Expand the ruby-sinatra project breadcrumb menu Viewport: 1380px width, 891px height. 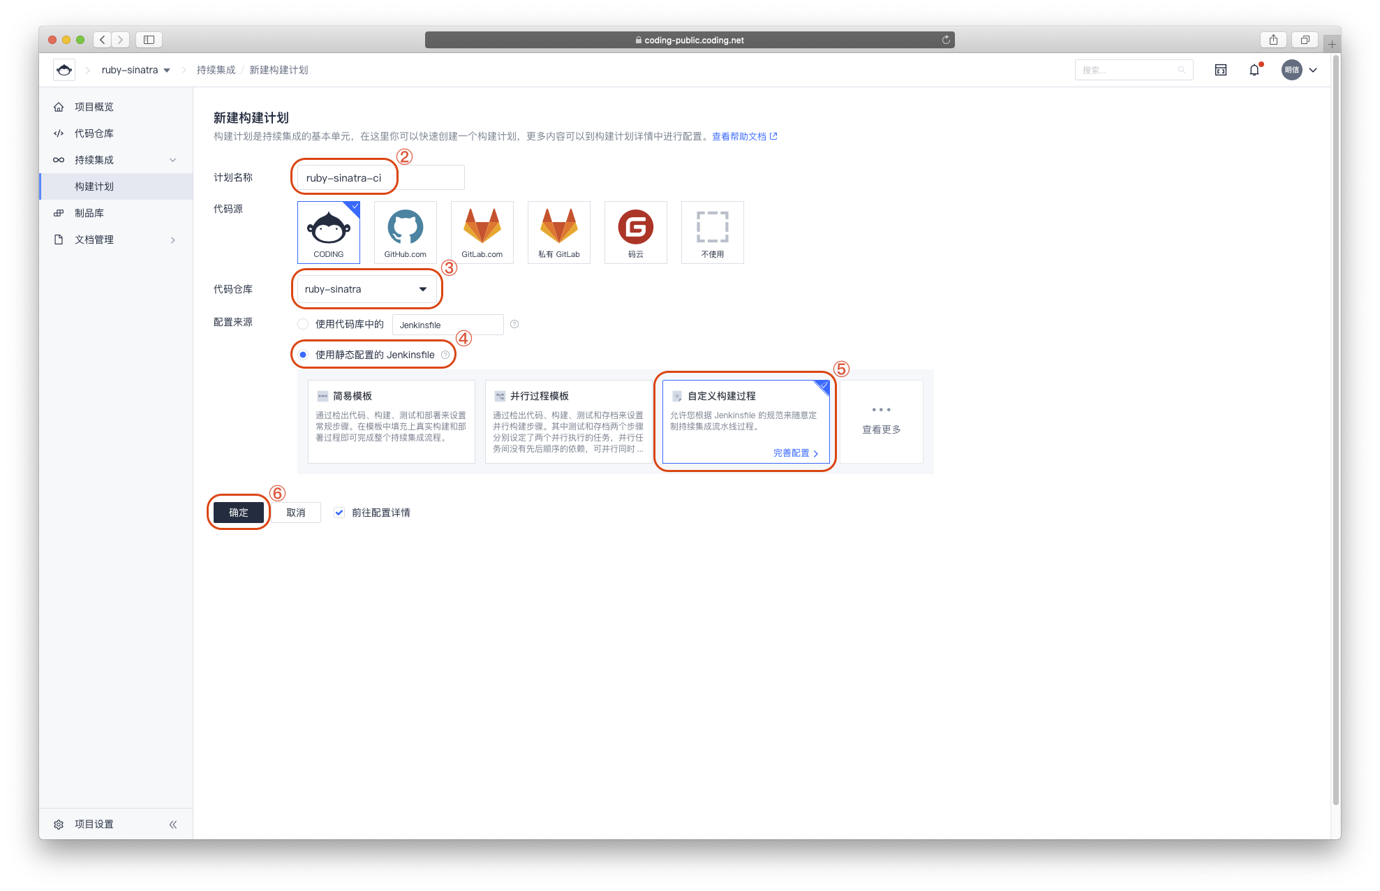[x=136, y=70]
